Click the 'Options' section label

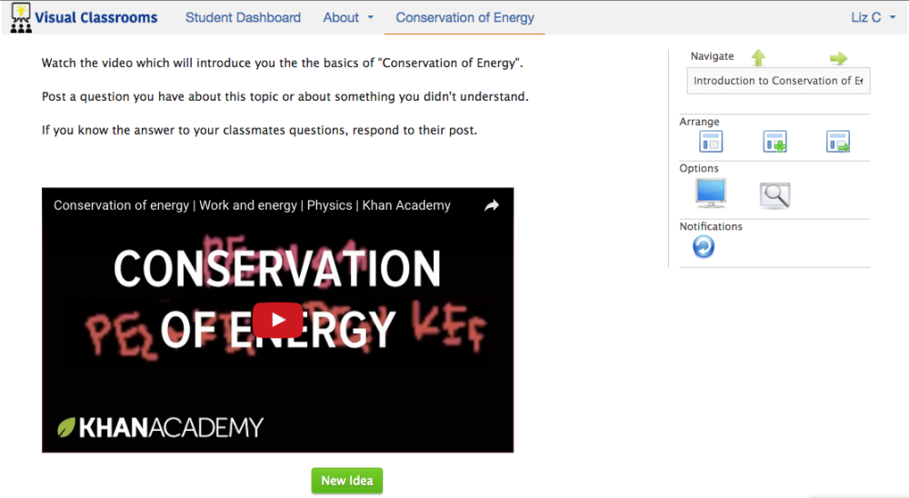pos(698,168)
